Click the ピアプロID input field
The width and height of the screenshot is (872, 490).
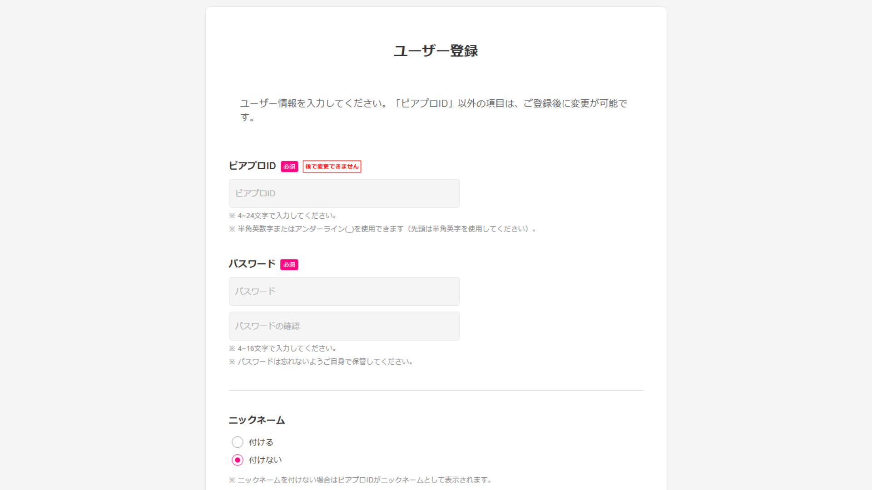point(344,193)
